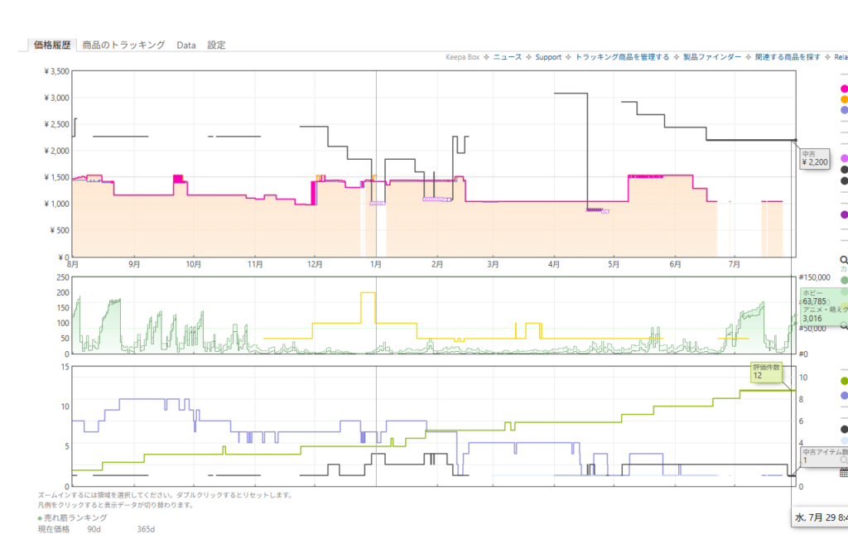Toggle the orange legend dot

[x=844, y=99]
